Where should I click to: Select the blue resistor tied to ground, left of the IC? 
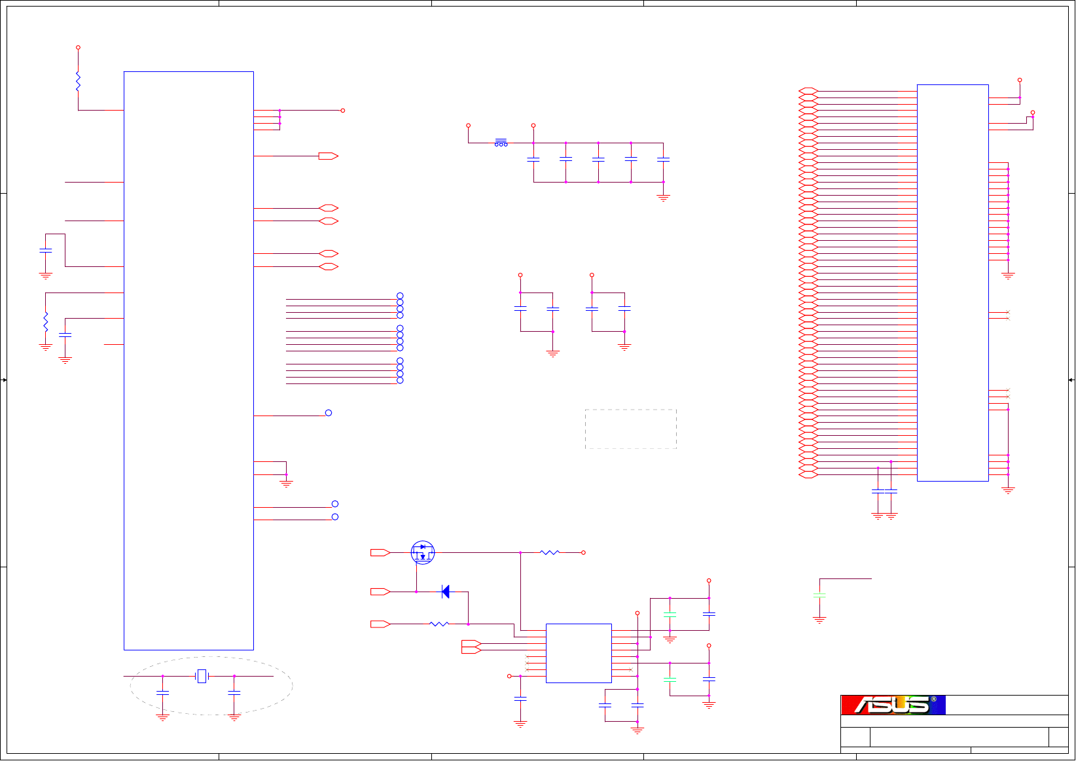pyautogui.click(x=45, y=322)
